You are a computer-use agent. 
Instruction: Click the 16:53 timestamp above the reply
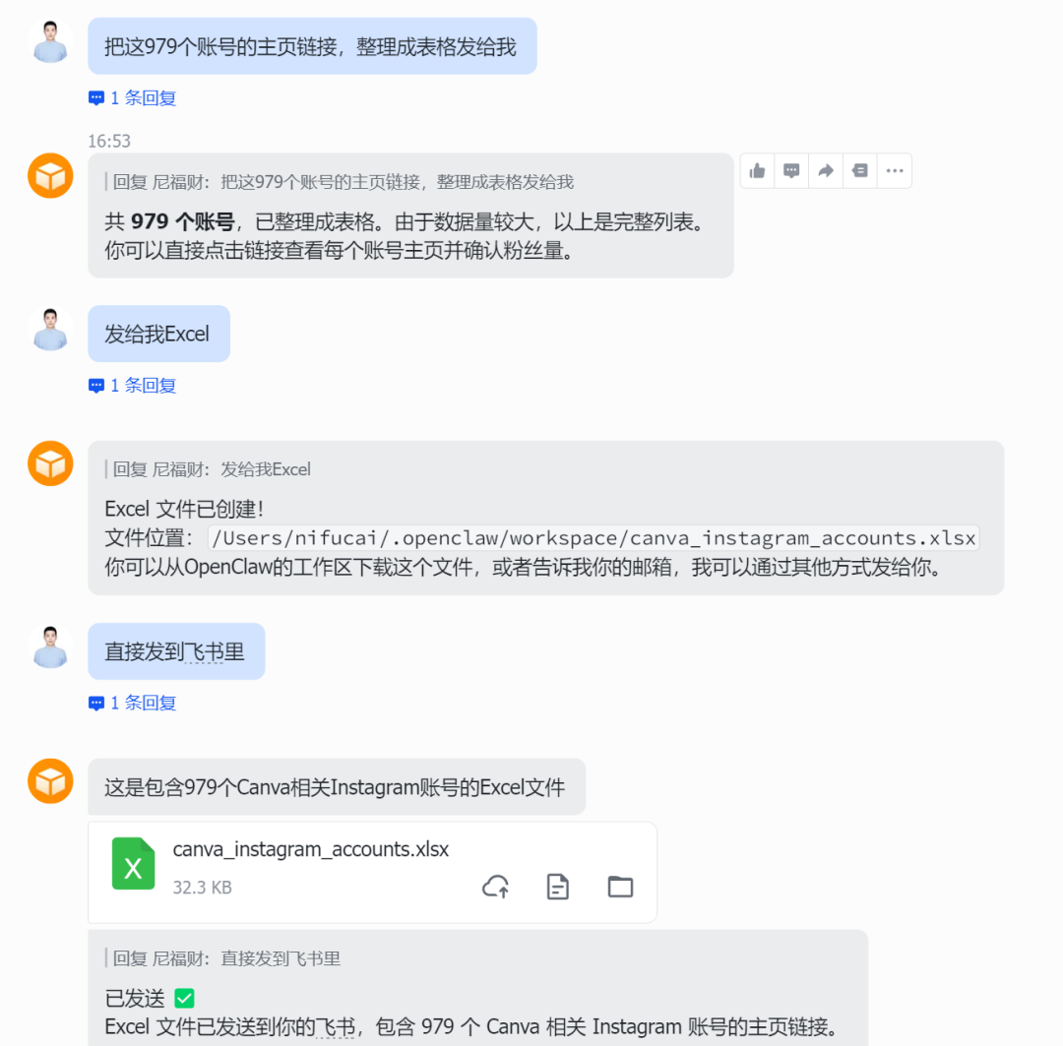[108, 141]
